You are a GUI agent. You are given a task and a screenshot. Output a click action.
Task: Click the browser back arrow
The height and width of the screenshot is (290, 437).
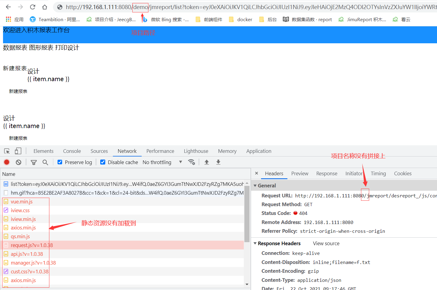pos(8,7)
